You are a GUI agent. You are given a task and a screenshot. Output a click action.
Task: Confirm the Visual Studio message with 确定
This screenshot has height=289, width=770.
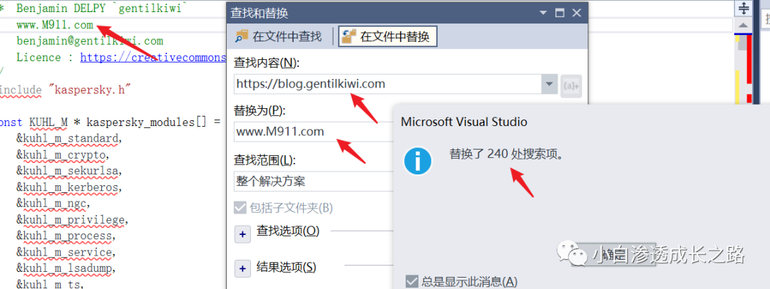(614, 254)
